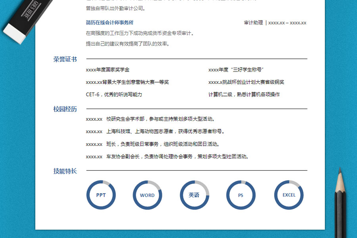Viewport: 357px width, 238px height.
Task: Select the PS skill circle icon
Action: click(241, 195)
